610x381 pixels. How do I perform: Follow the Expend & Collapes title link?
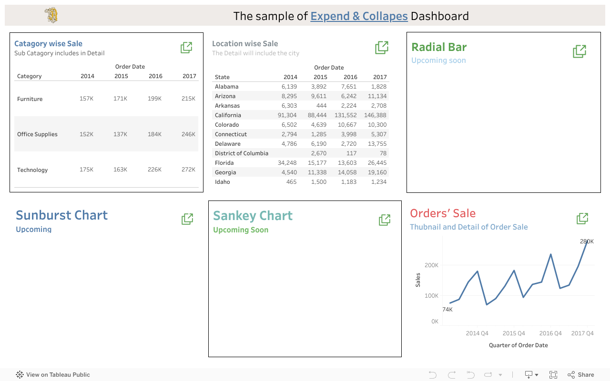(x=359, y=16)
